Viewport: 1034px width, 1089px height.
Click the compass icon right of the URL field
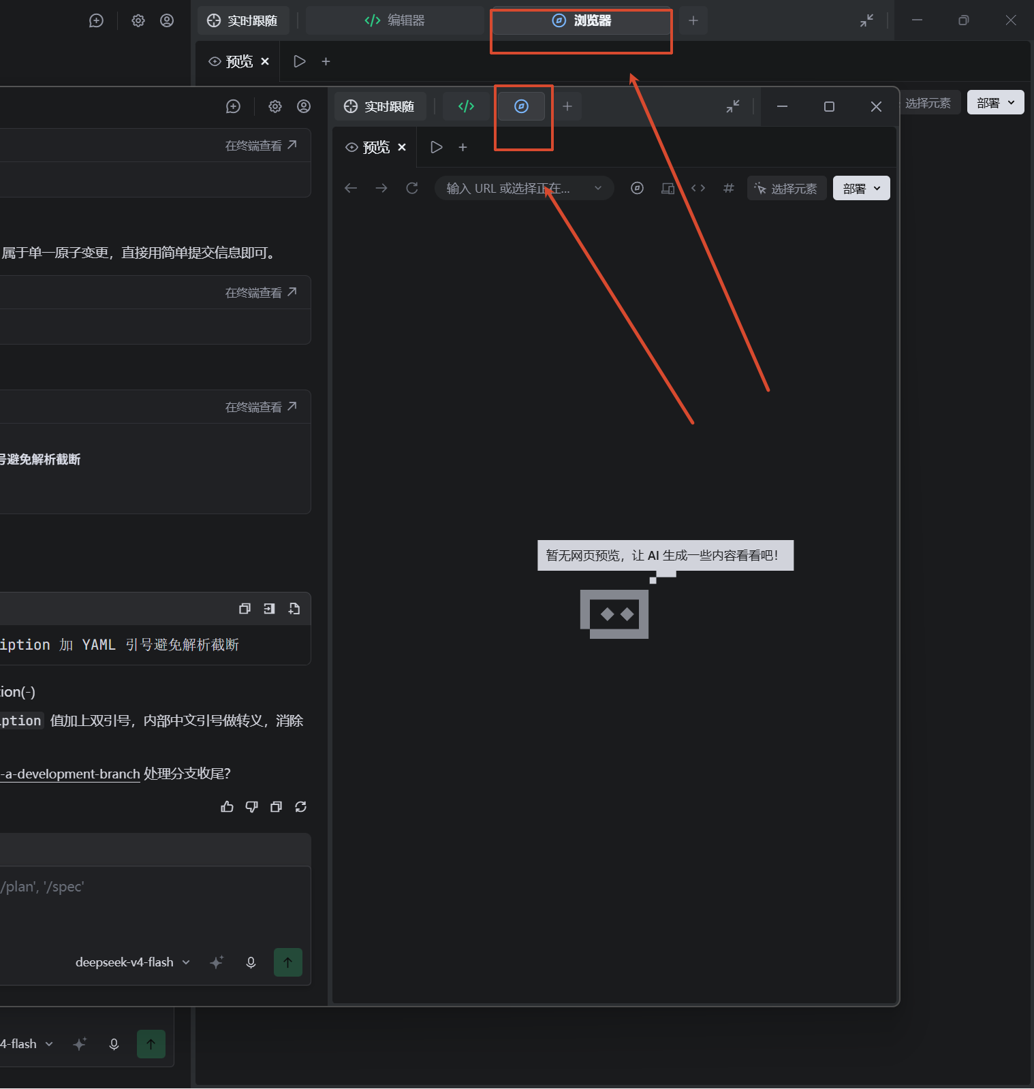coord(638,188)
